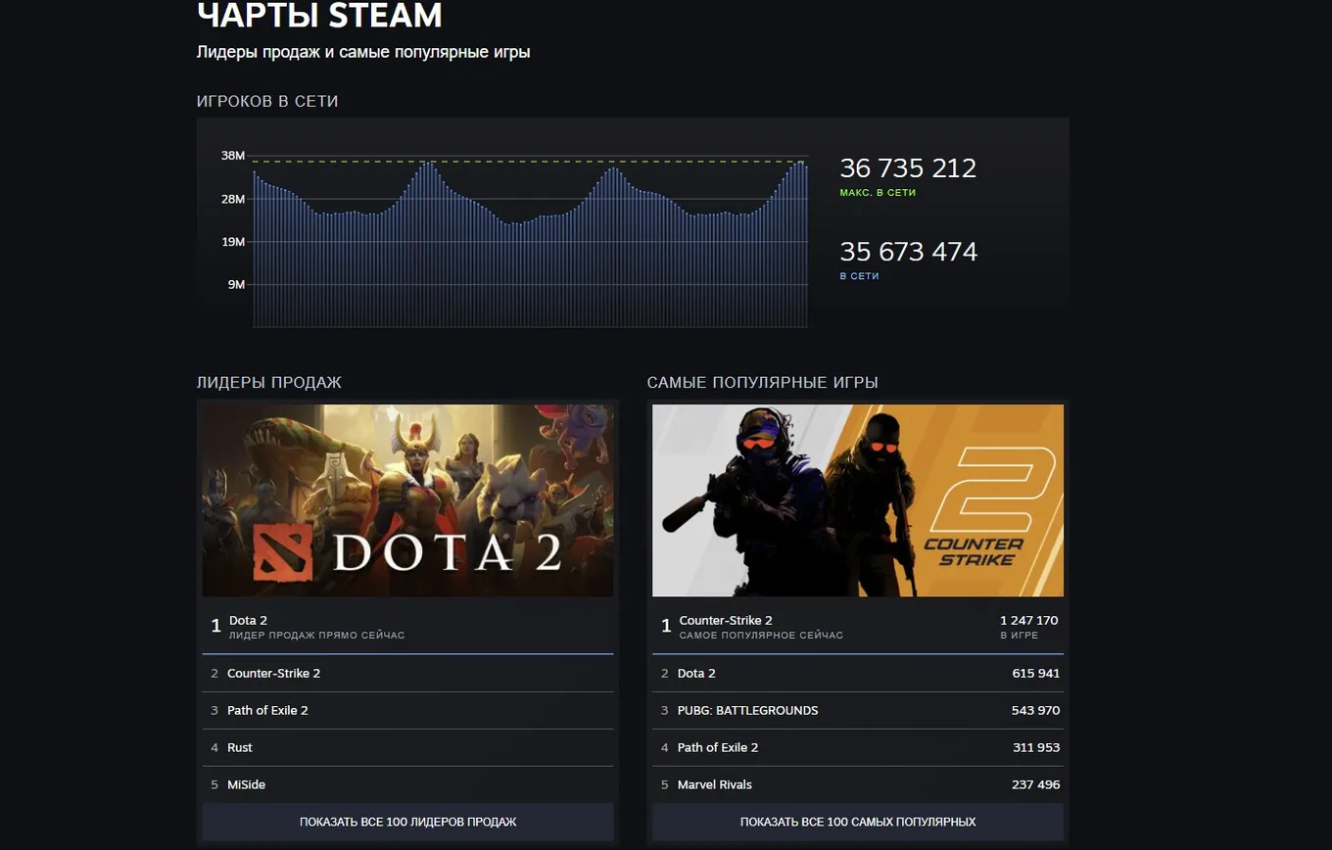Click the Лидеры продаж и самые популярные игры subtitle
Screen dimensions: 1332x850
tap(363, 52)
